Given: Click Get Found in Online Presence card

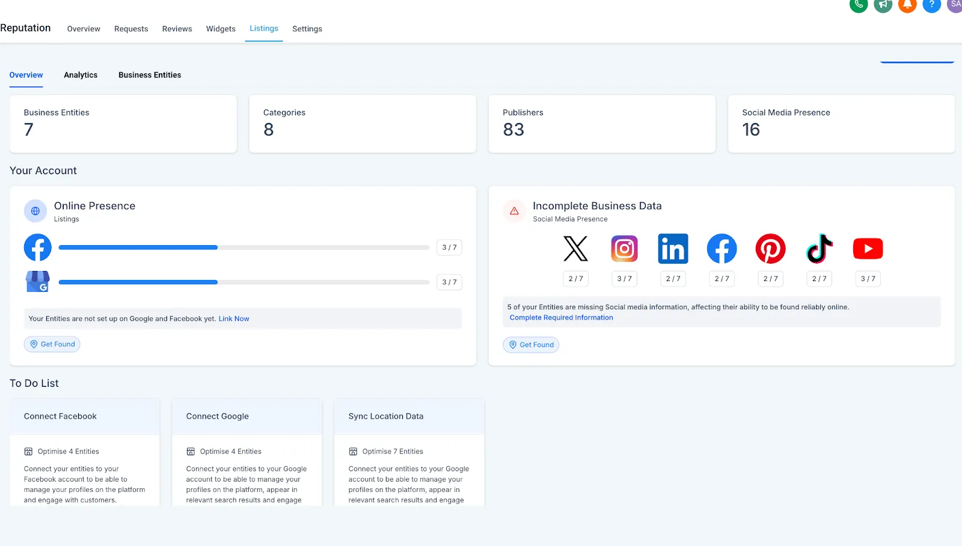Looking at the screenshot, I should [52, 344].
